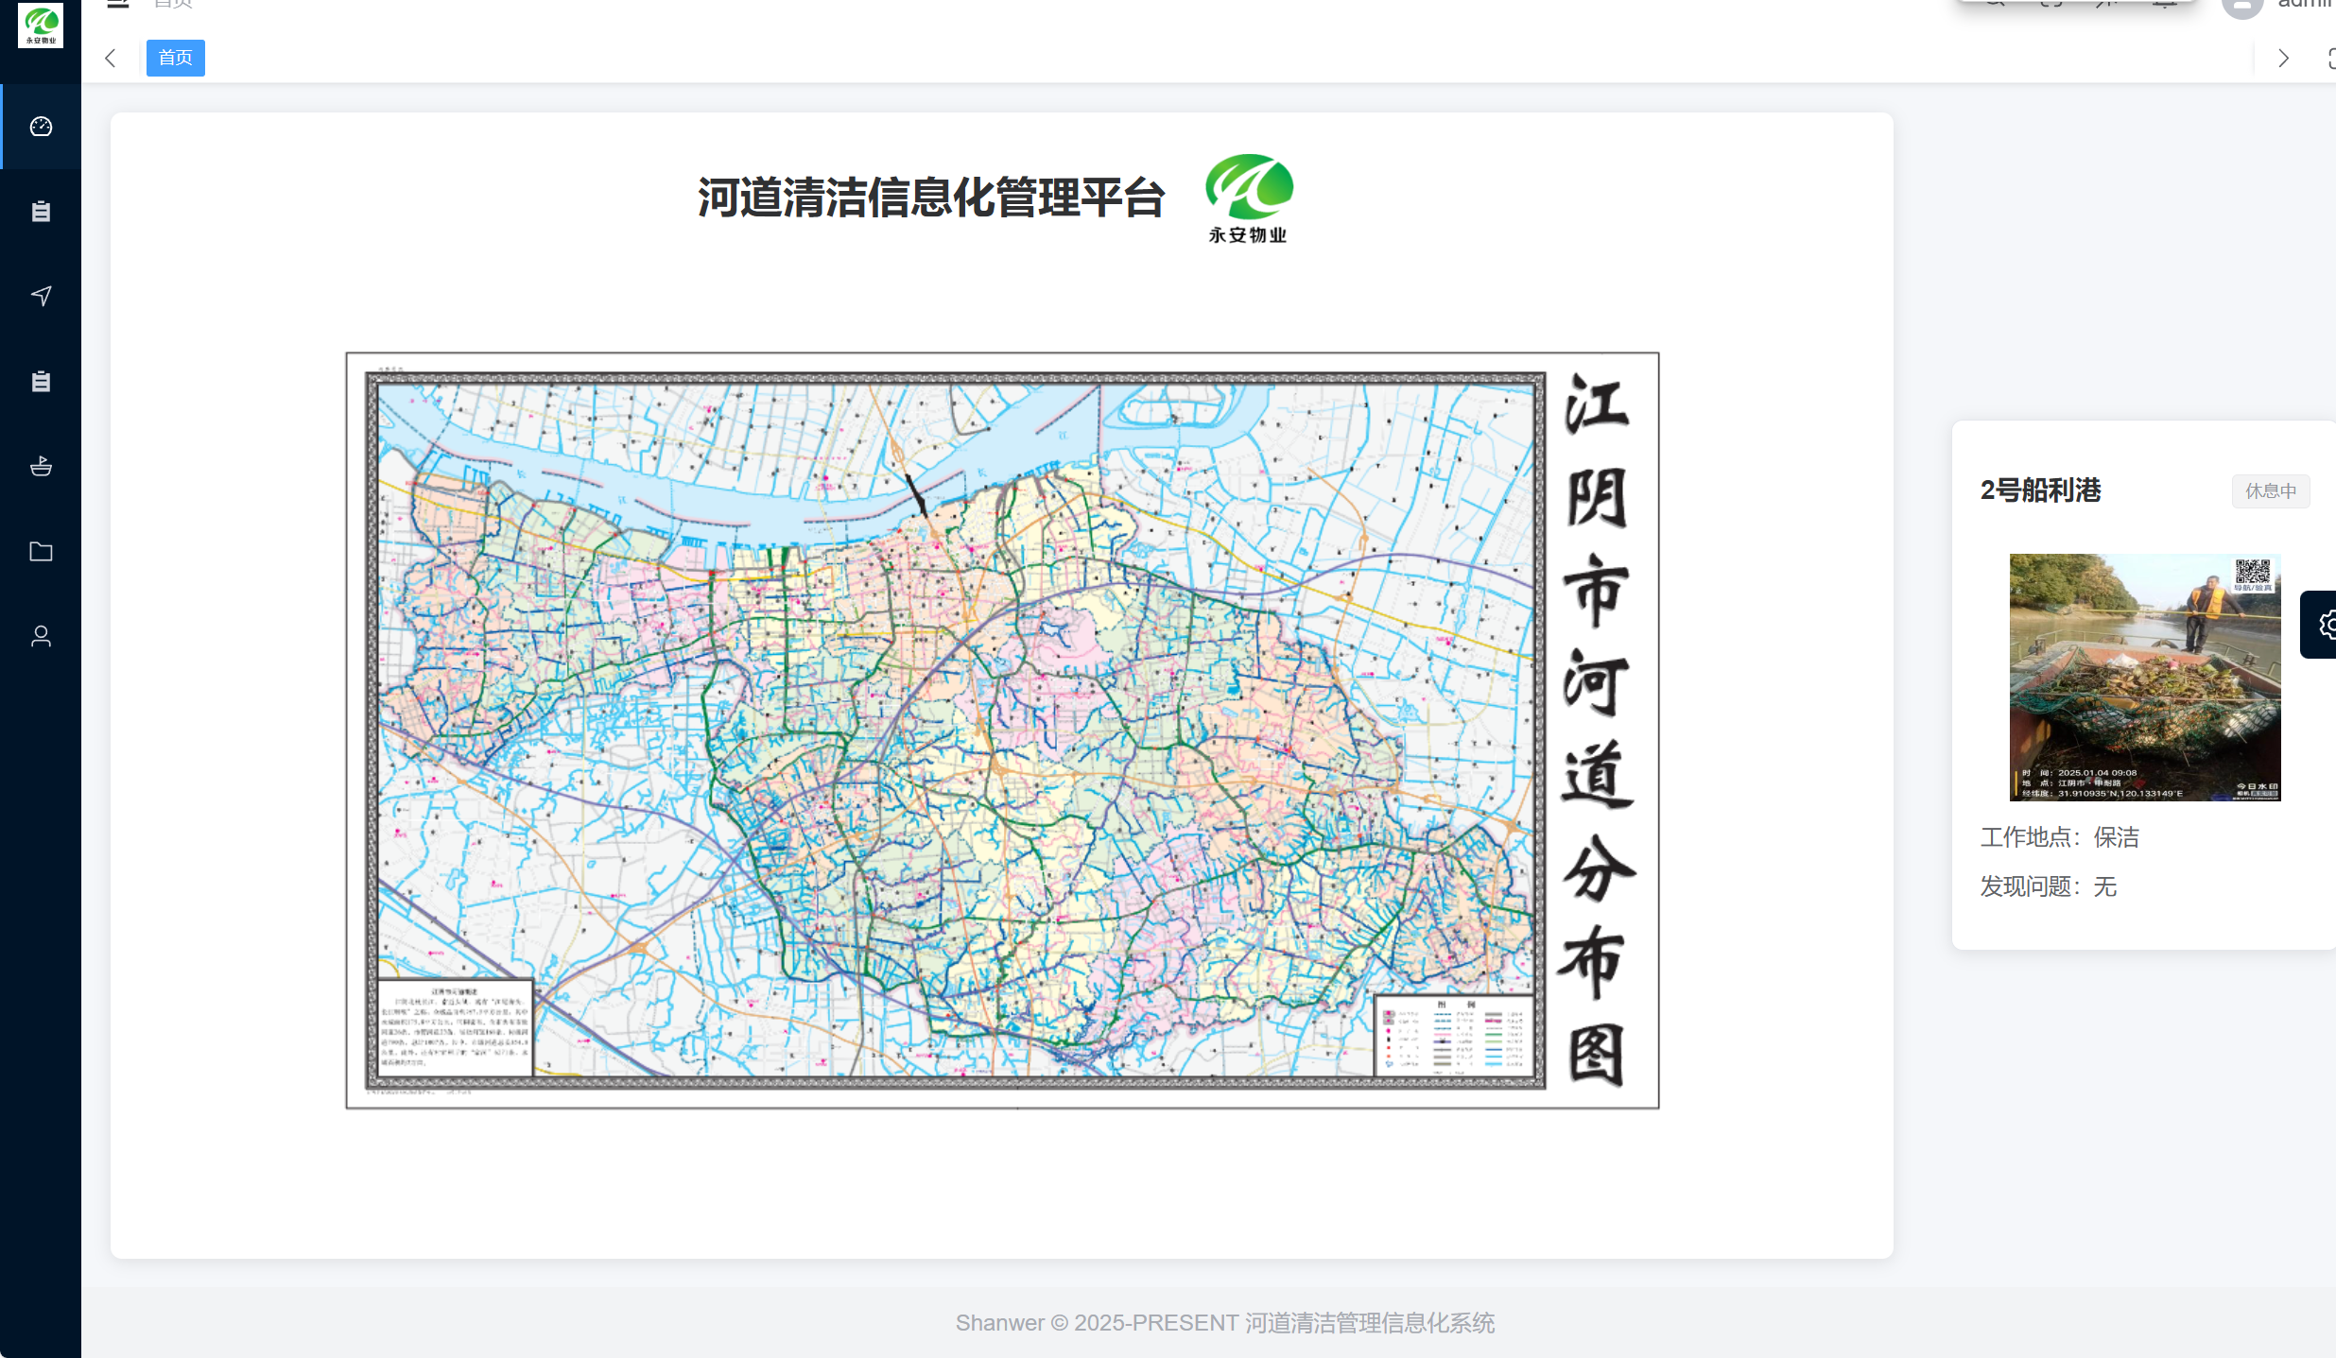Click the 江阴市河道分布图 map image
Viewport: 2336px width, 1358px height.
pos(1002,730)
